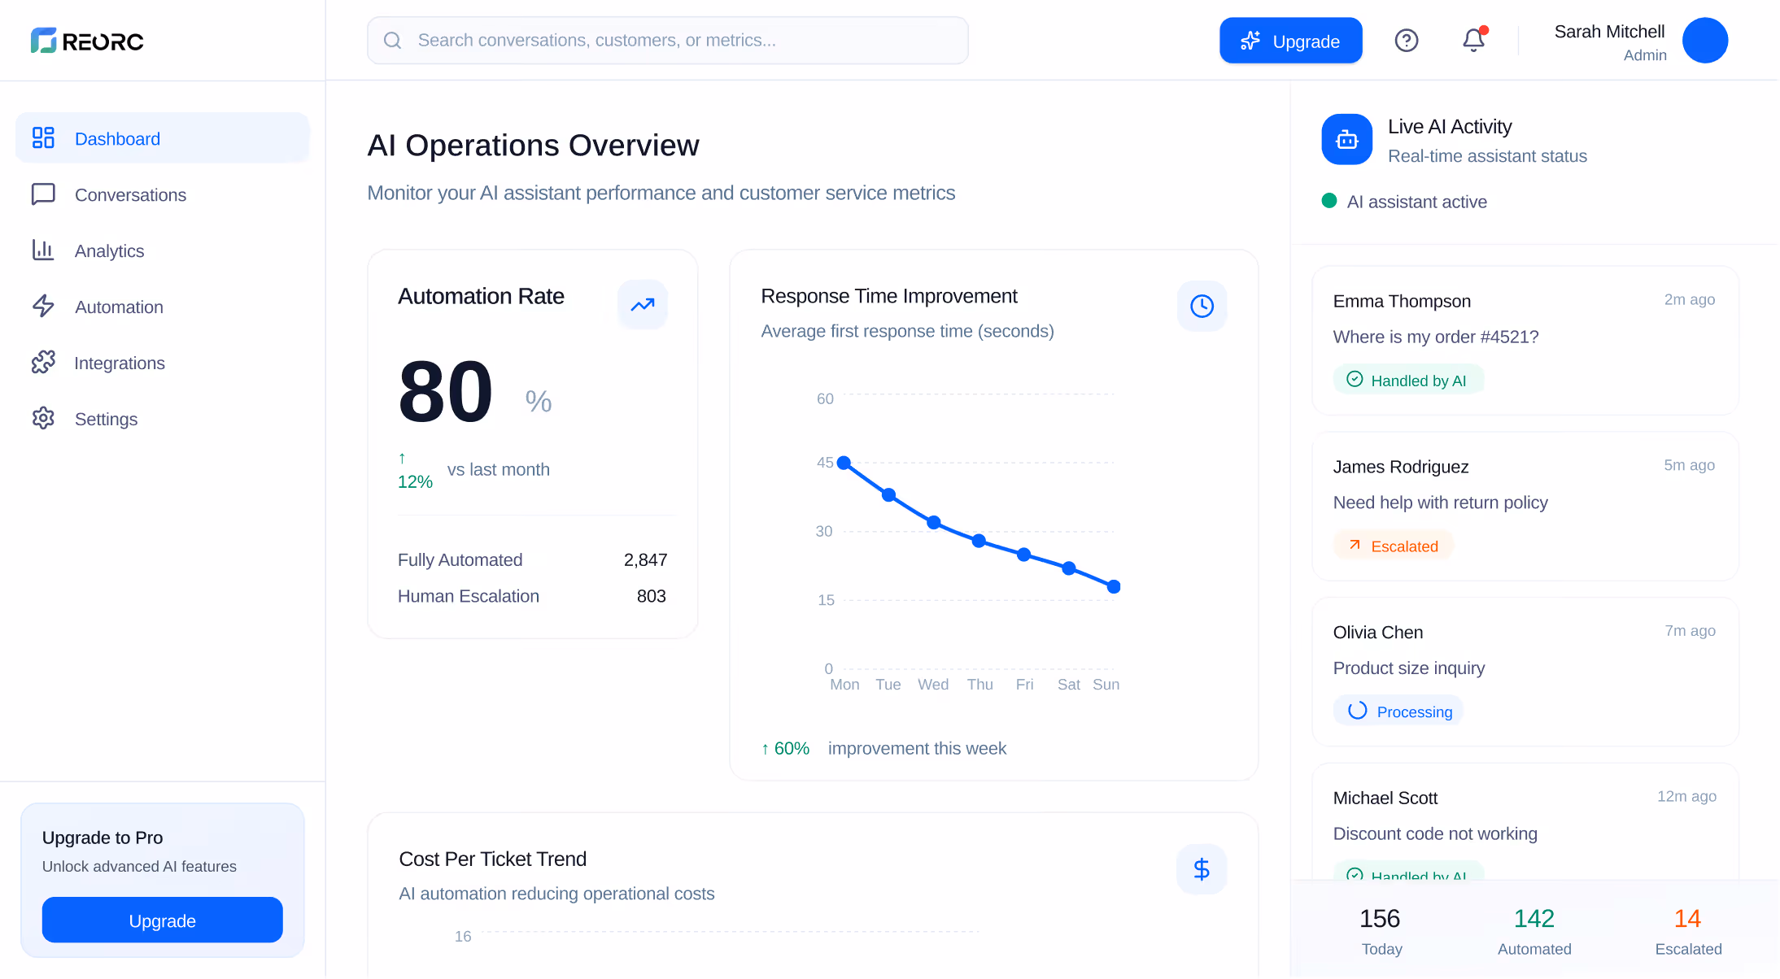The image size is (1780, 979).
Task: Click the Response Time clock icon
Action: coord(1202,306)
